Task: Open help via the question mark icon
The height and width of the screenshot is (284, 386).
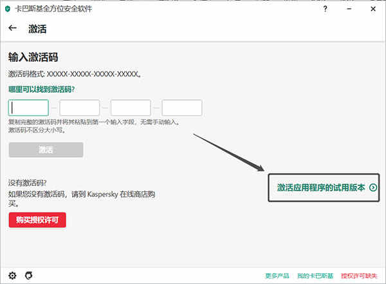Action: 325,9
